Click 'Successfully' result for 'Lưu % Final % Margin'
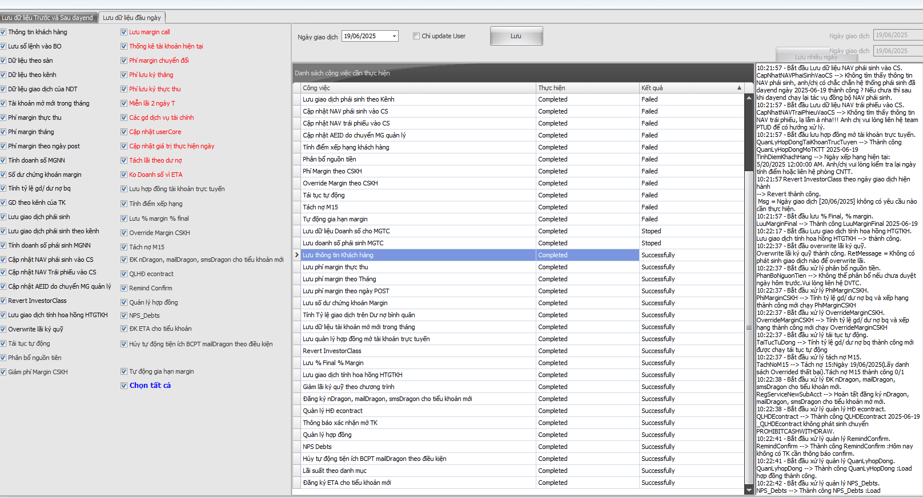Viewport: 923px width, 498px height. click(x=691, y=363)
